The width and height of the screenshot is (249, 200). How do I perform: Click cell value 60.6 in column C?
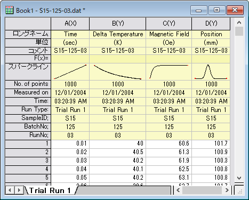169,144
